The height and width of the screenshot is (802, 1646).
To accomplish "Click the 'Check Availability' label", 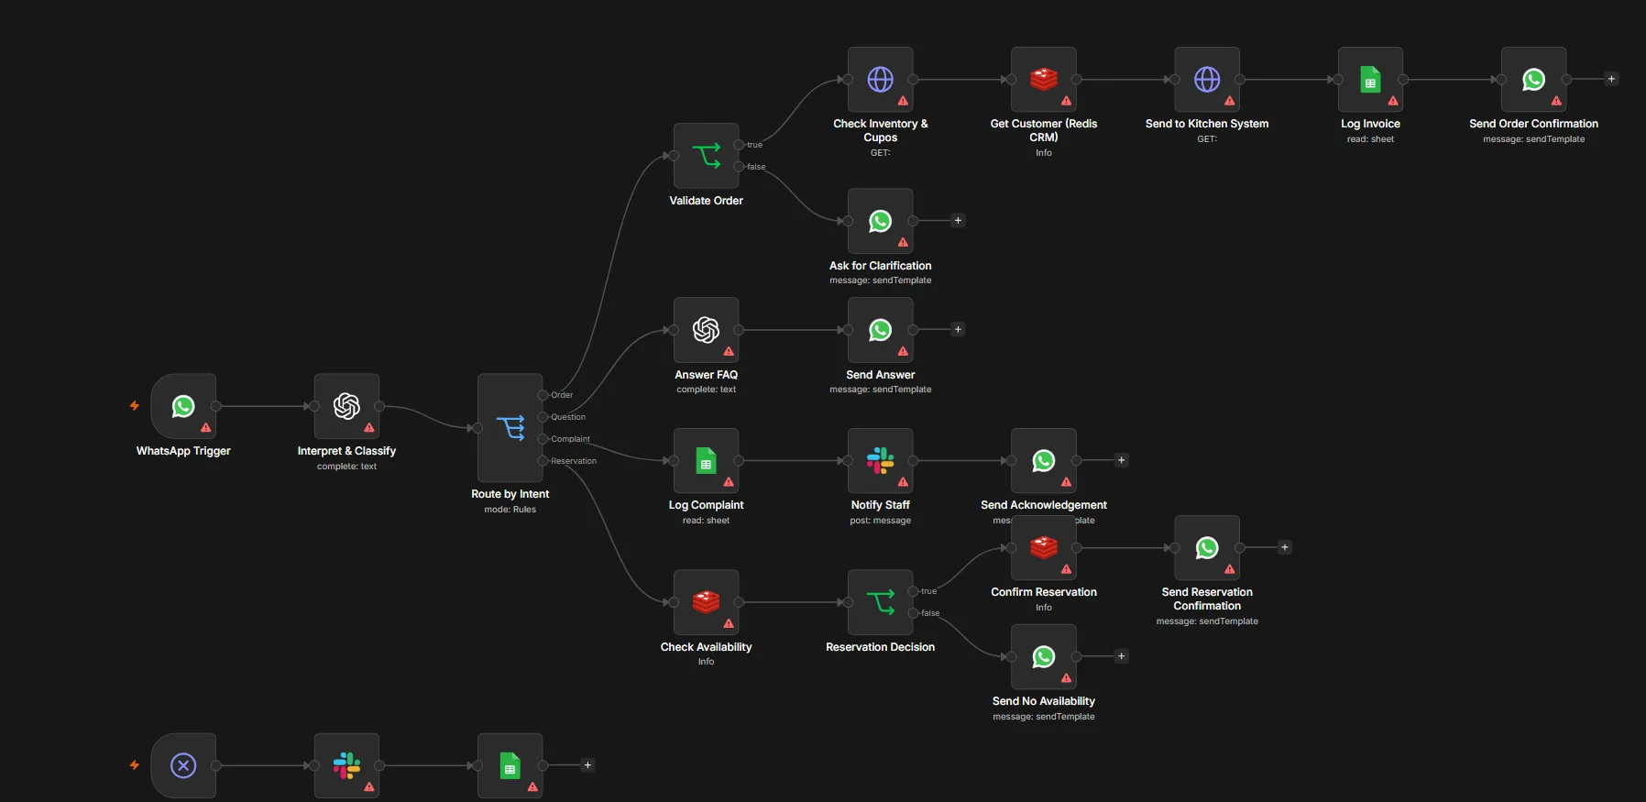I will pos(706,647).
